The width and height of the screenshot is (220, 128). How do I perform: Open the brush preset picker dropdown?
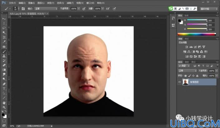click(x=18, y=8)
